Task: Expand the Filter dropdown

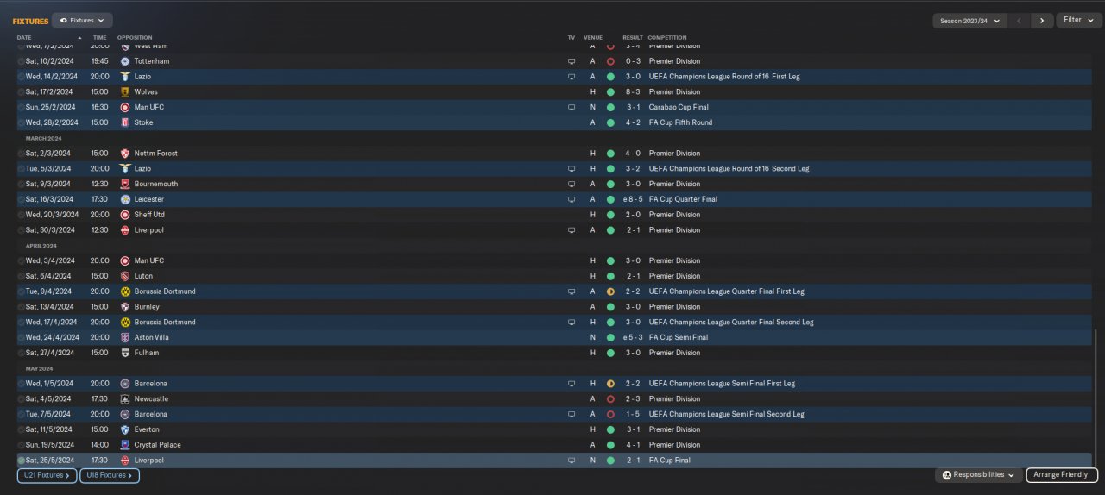Action: pos(1078,20)
